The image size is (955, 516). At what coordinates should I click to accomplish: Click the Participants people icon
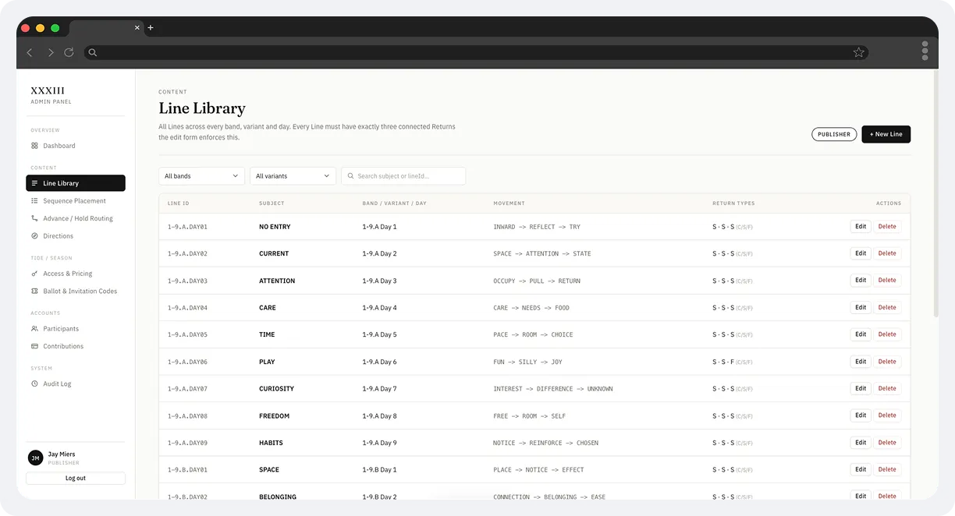tap(34, 329)
